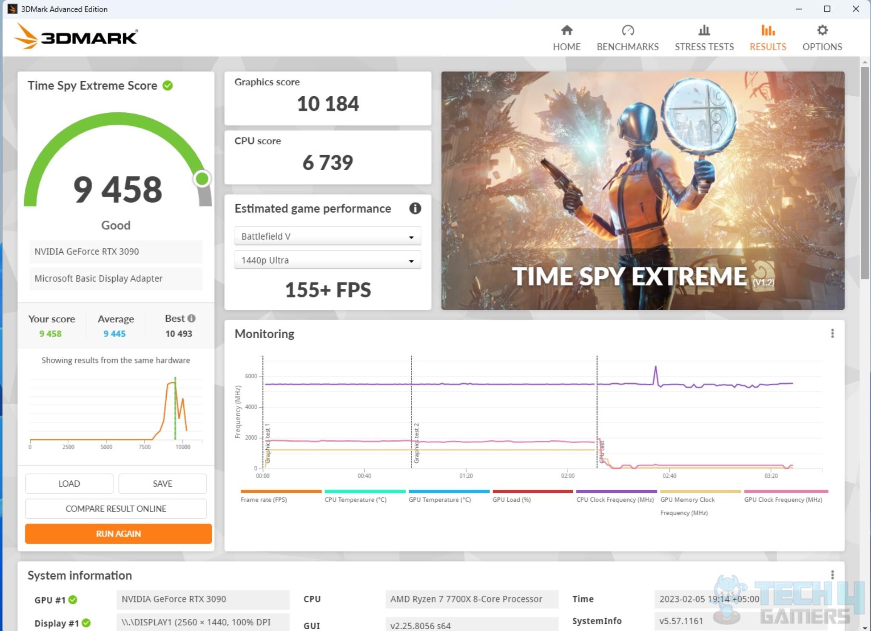
Task: Click the Graphics test 2 marker line
Action: 412,412
